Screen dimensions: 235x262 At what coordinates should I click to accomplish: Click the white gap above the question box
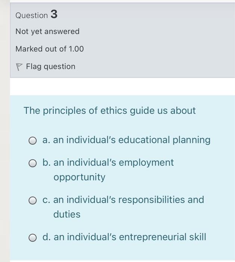[x=123, y=86]
